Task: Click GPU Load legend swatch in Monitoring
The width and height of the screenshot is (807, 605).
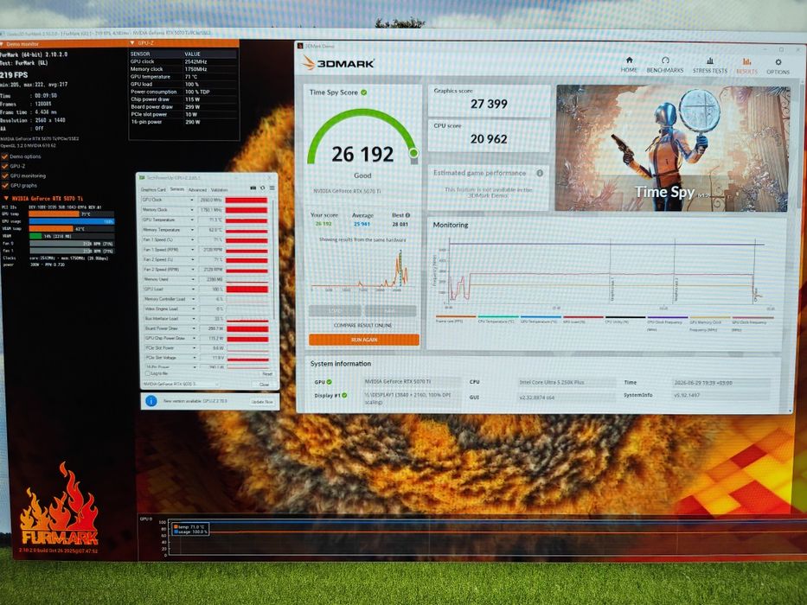Action: 583,317
